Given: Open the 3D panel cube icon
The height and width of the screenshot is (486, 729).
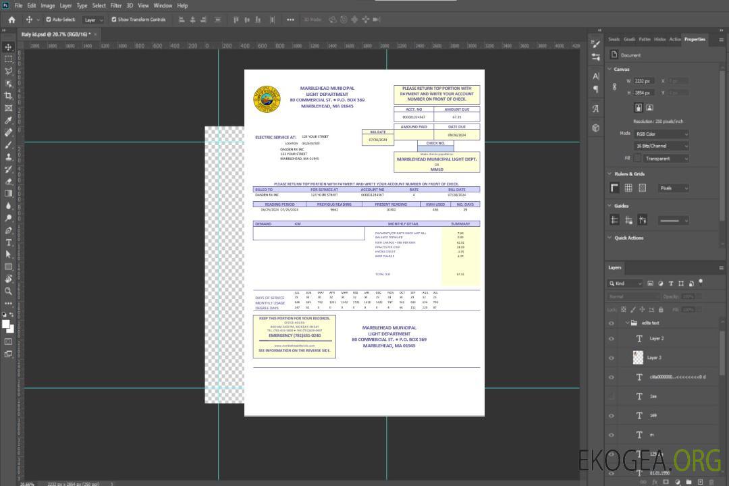Looking at the screenshot, I should [x=596, y=128].
